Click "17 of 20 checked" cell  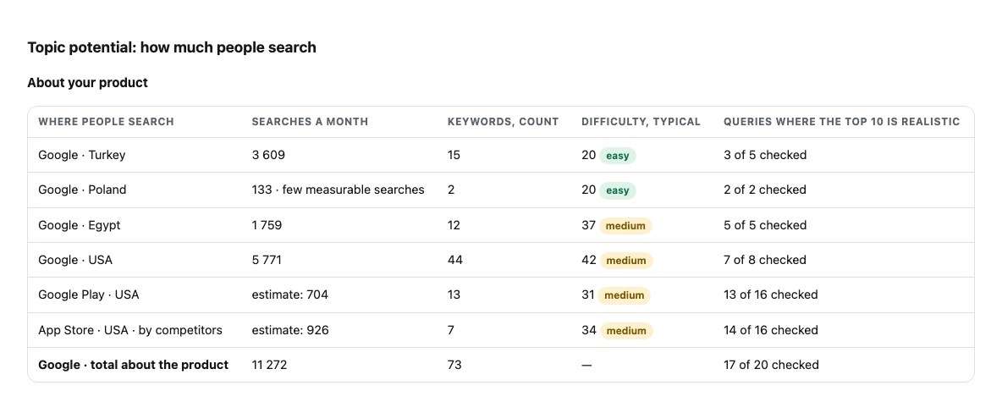(771, 365)
